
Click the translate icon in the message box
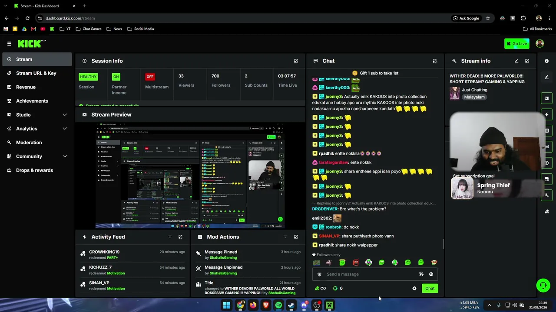pyautogui.click(x=421, y=274)
